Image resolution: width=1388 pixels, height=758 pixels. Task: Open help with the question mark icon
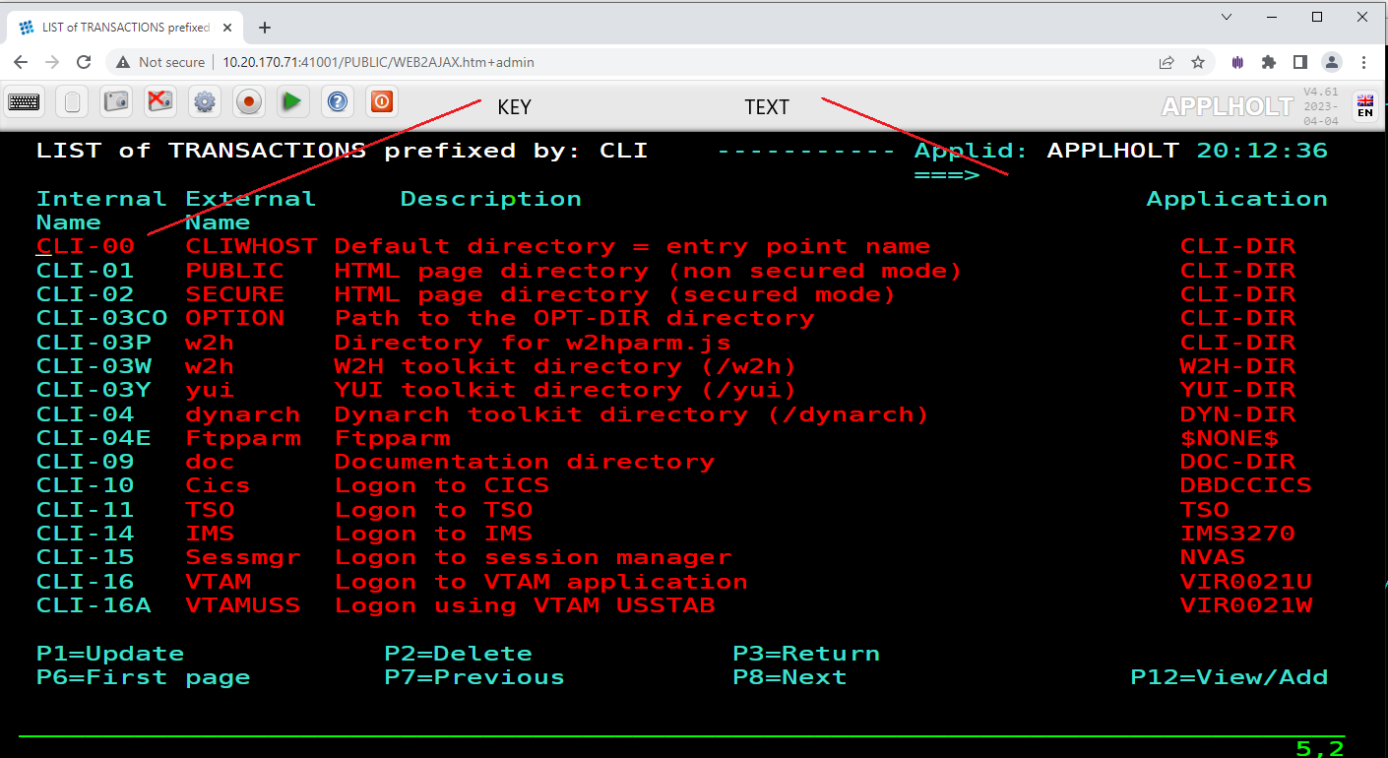[338, 100]
